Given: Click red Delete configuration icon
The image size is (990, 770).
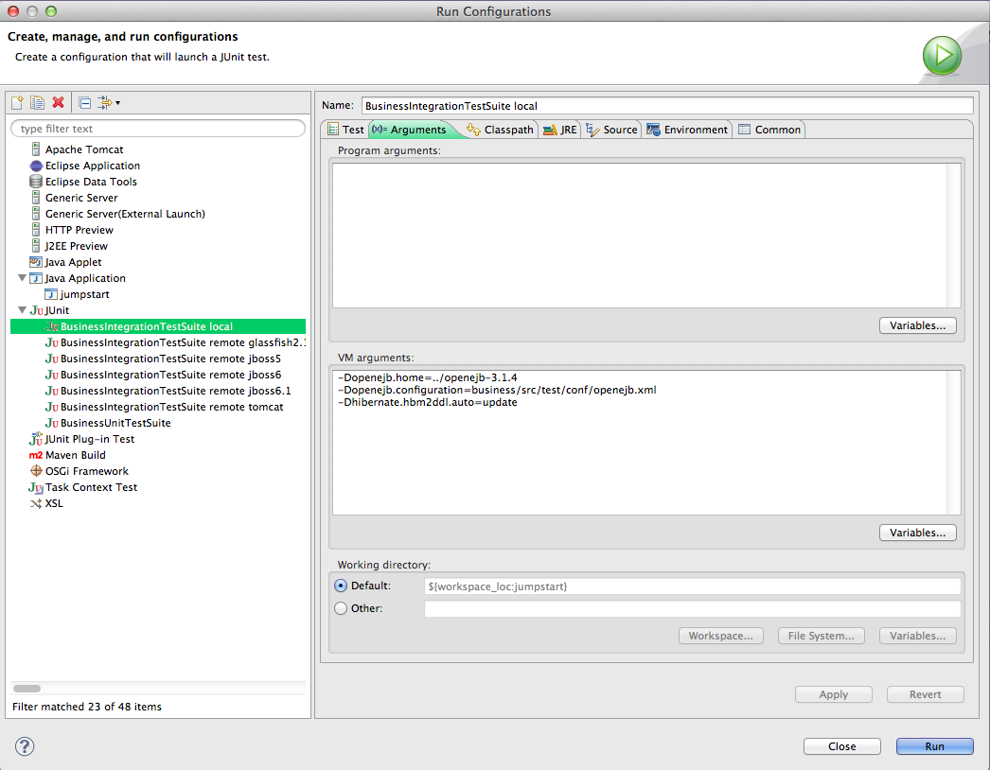Looking at the screenshot, I should [x=58, y=102].
